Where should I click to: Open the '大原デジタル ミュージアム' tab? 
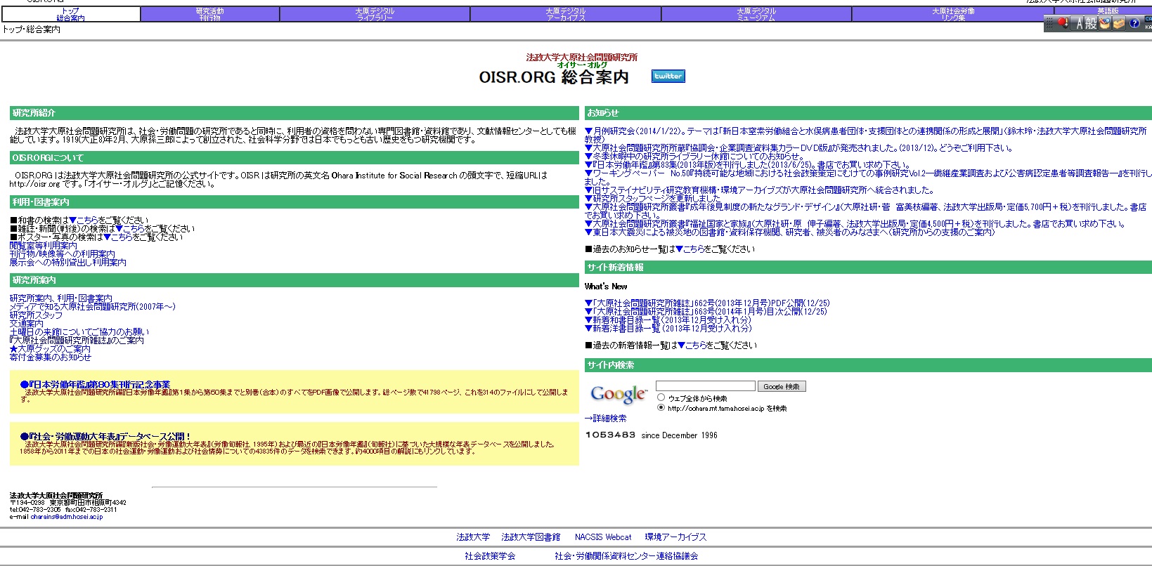coord(756,14)
